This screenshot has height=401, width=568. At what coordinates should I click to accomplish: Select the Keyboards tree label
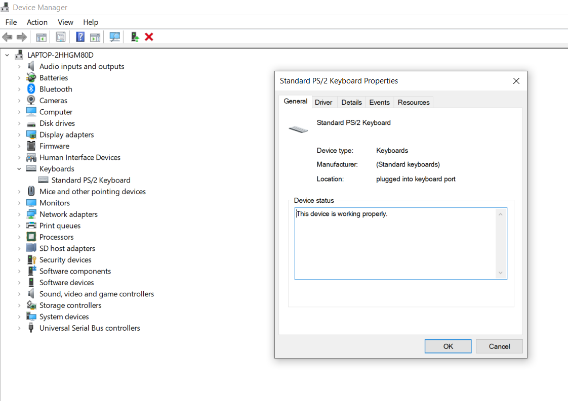[x=57, y=169]
